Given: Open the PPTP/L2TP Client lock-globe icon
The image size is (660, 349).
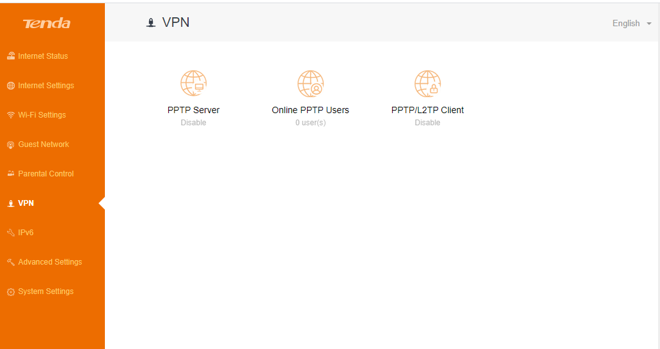Looking at the screenshot, I should point(428,83).
